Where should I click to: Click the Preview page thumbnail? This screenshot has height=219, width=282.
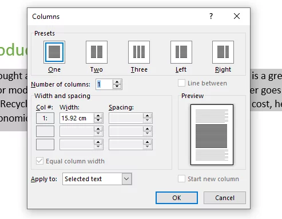[x=212, y=135]
